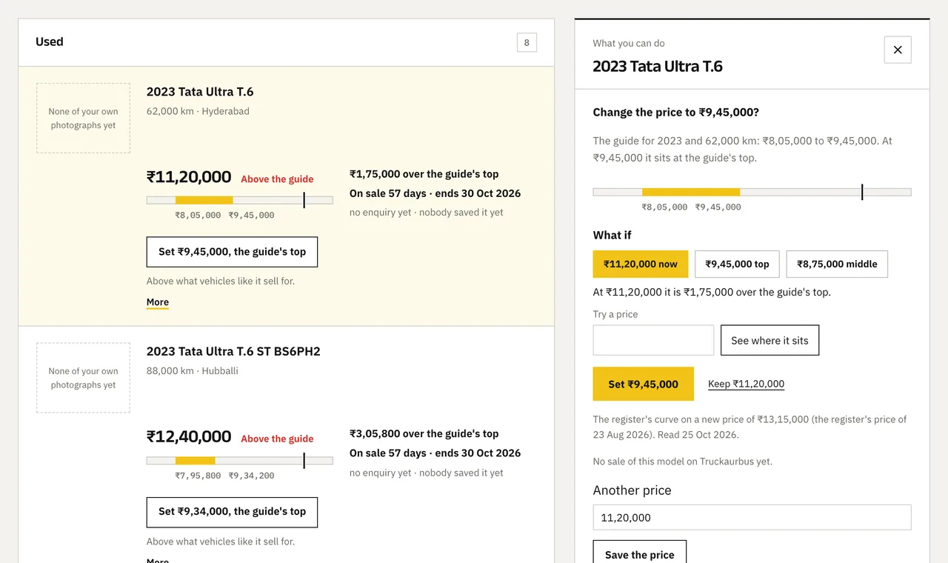
Task: Click Above the guide label beside ₹11,20,000
Action: click(277, 179)
